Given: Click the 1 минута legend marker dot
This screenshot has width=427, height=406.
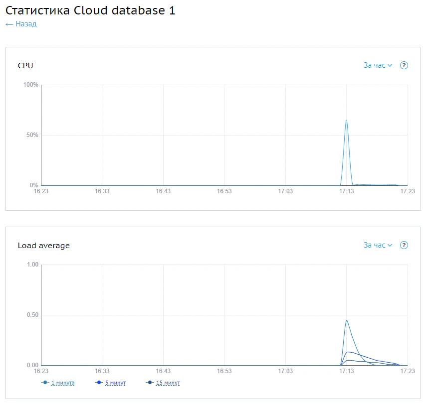Looking at the screenshot, I should (x=45, y=383).
